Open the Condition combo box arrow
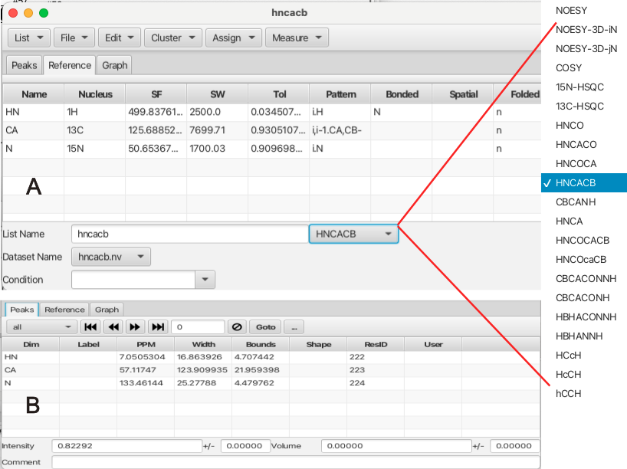This screenshot has height=469, width=627. [x=205, y=280]
